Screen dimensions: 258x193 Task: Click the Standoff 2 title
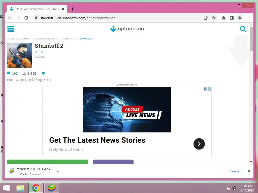tap(49, 46)
